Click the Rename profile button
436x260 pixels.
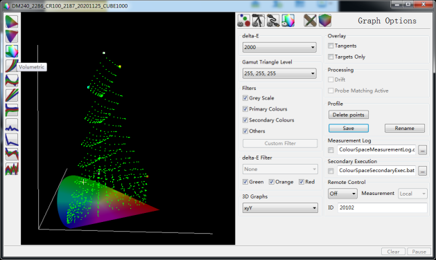pyautogui.click(x=405, y=128)
